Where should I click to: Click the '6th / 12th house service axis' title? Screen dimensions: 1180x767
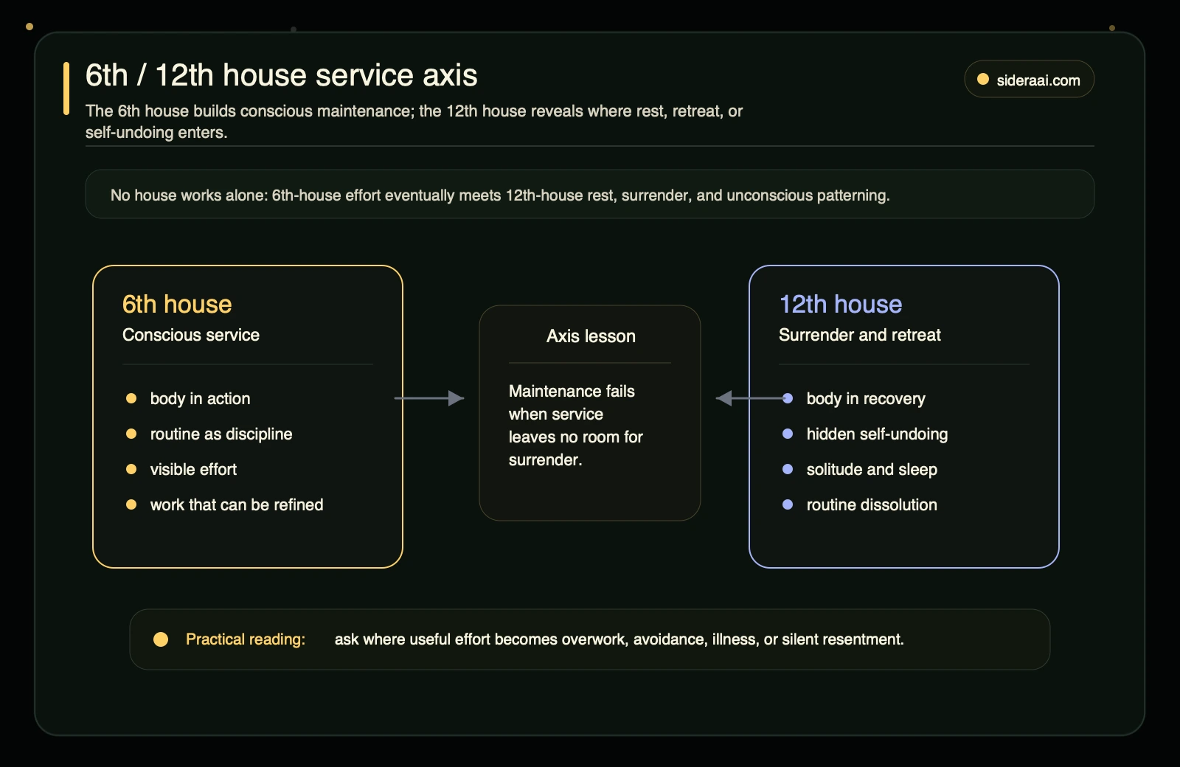coord(281,75)
